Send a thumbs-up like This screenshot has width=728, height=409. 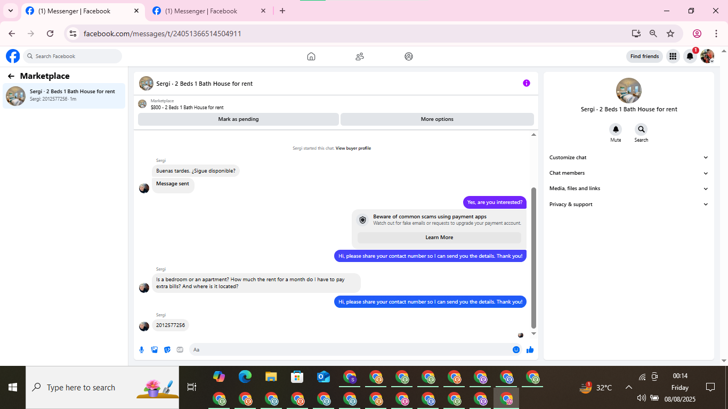[x=530, y=350]
